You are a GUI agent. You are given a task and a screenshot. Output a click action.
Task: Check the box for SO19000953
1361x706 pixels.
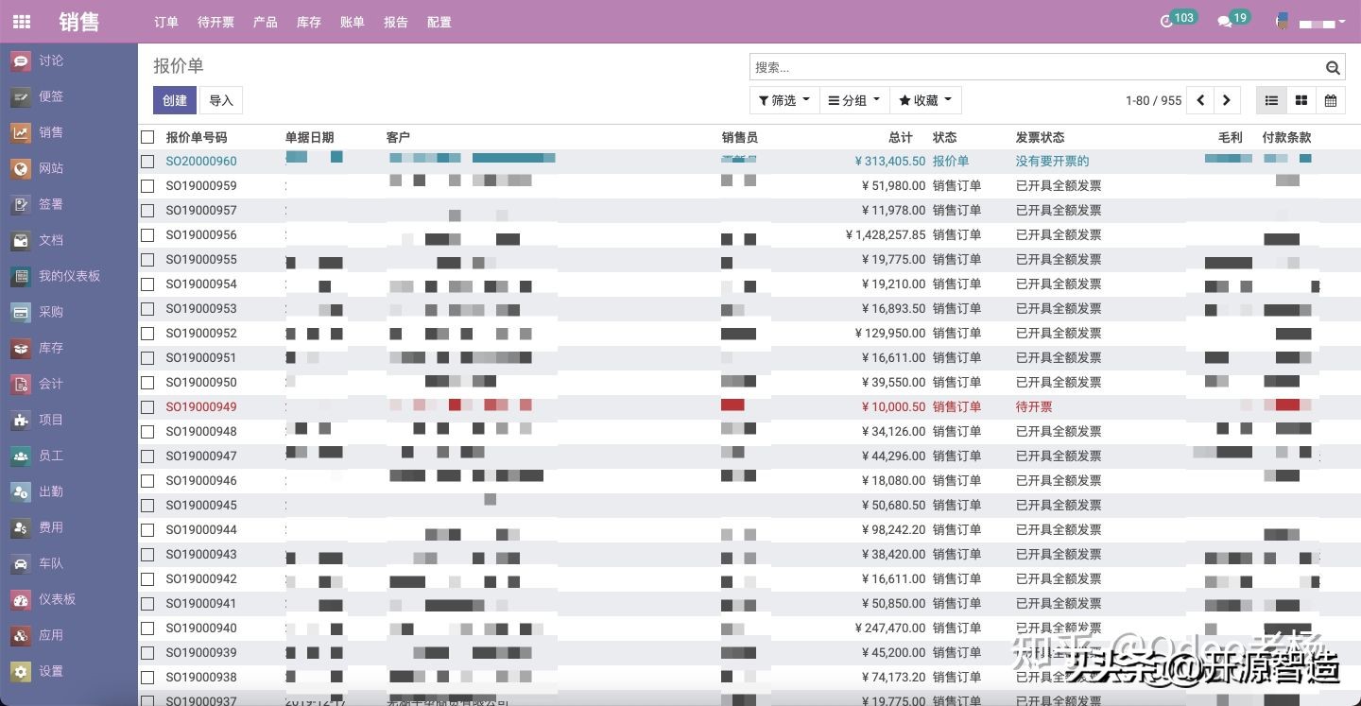147,309
